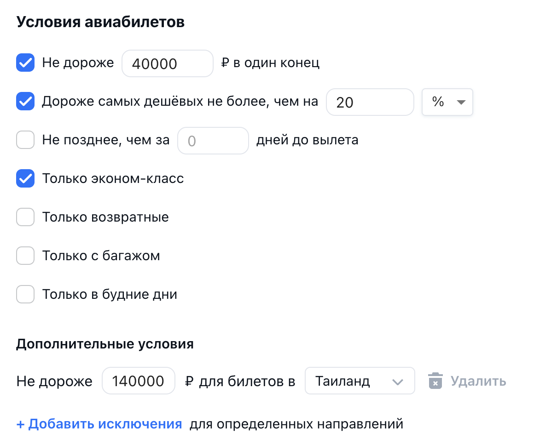This screenshot has height=445, width=534.
Task: Enable 'Только возвратные' checkbox
Action: (25, 217)
